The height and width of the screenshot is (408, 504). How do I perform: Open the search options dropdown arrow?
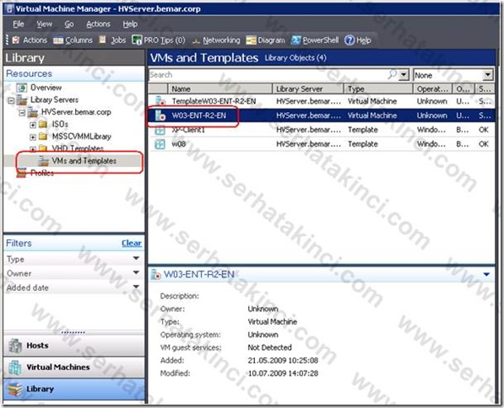pos(404,75)
